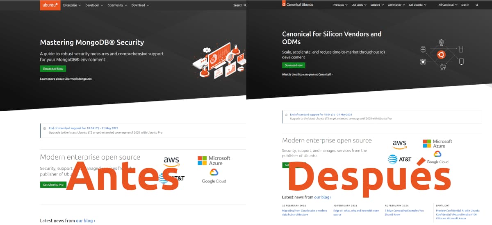Click the Canonical Ubuntu logo in the new header
The width and height of the screenshot is (492, 225).
pyautogui.click(x=297, y=4)
